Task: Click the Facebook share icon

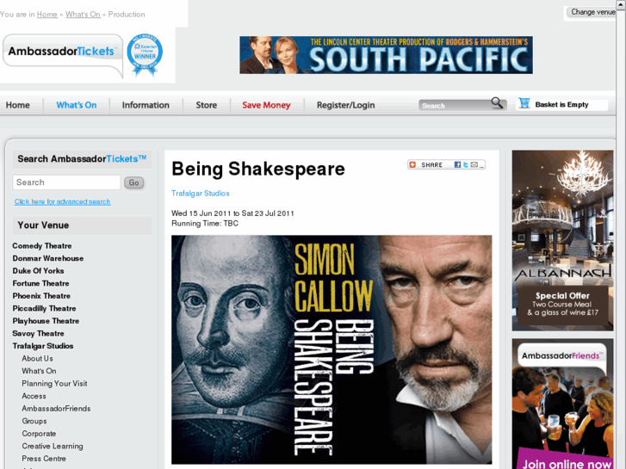Action: point(457,165)
